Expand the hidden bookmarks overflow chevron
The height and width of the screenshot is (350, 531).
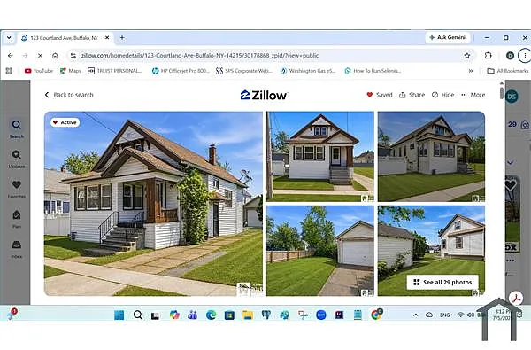tap(471, 71)
